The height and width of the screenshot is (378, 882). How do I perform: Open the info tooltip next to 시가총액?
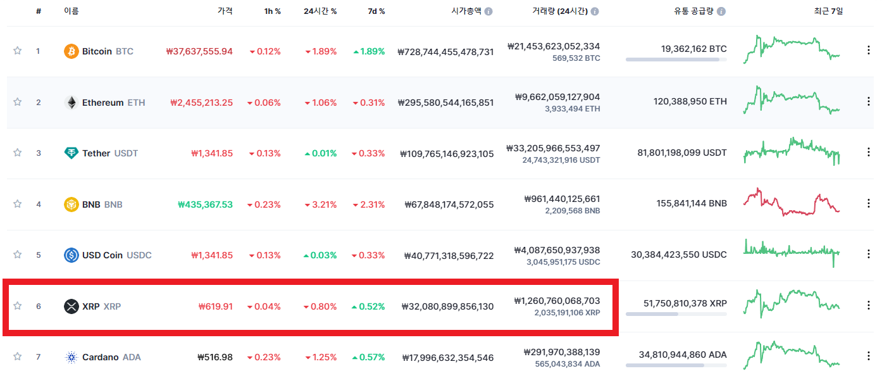(x=488, y=11)
